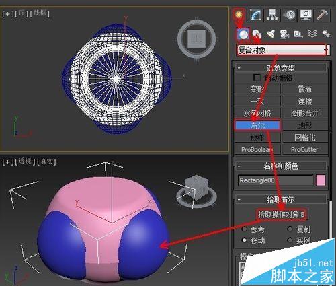This screenshot has height=286, width=336.
Task: Click the Rectangle00 object name field
Action: [x=276, y=180]
